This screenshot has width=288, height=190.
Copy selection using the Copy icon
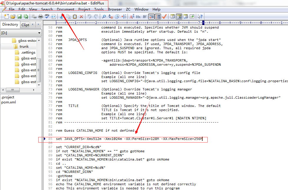[68, 16]
